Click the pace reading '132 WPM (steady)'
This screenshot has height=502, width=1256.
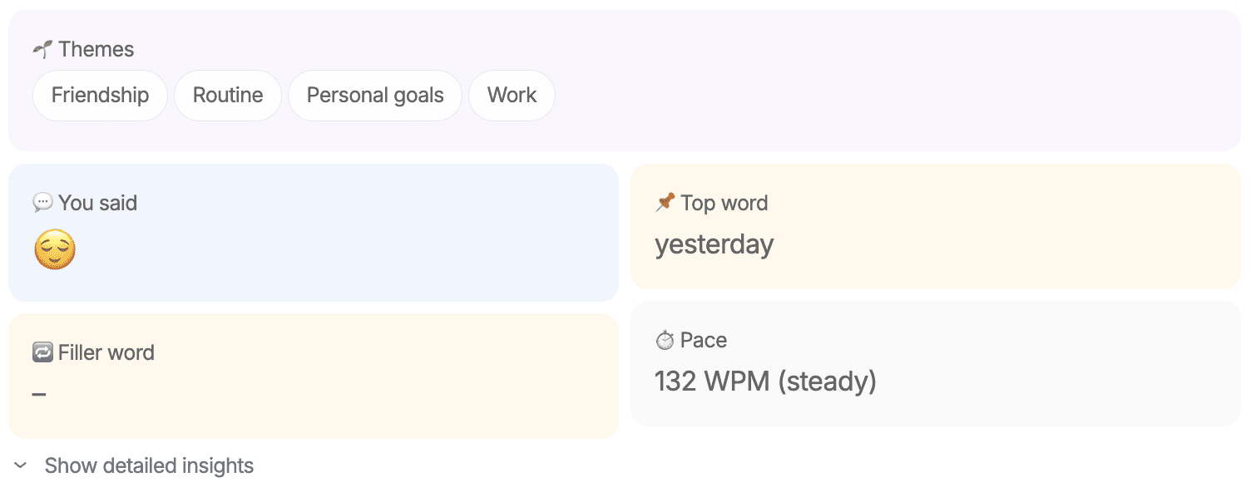(766, 381)
